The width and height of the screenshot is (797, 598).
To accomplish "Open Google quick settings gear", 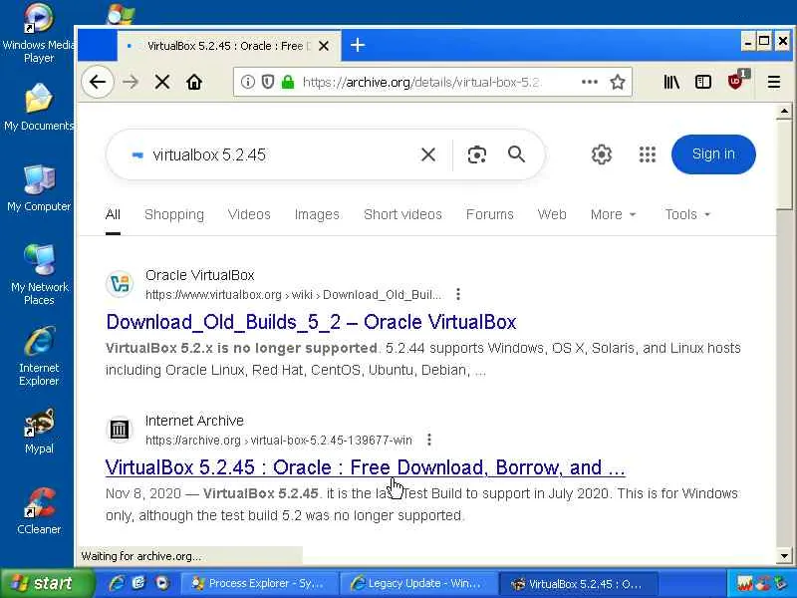I will (x=602, y=154).
